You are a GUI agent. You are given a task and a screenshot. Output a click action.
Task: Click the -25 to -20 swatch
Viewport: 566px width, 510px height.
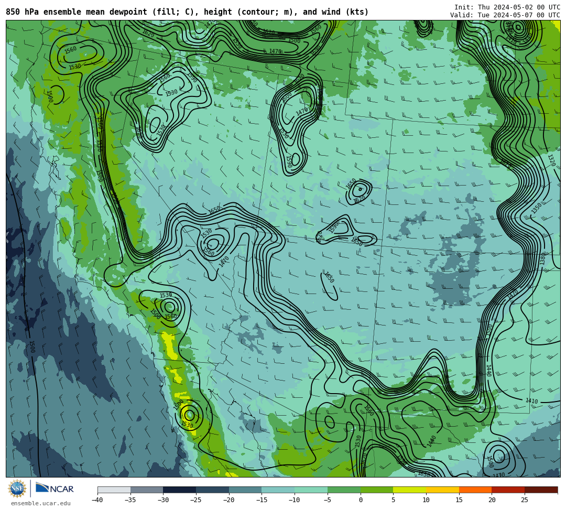pos(213,490)
